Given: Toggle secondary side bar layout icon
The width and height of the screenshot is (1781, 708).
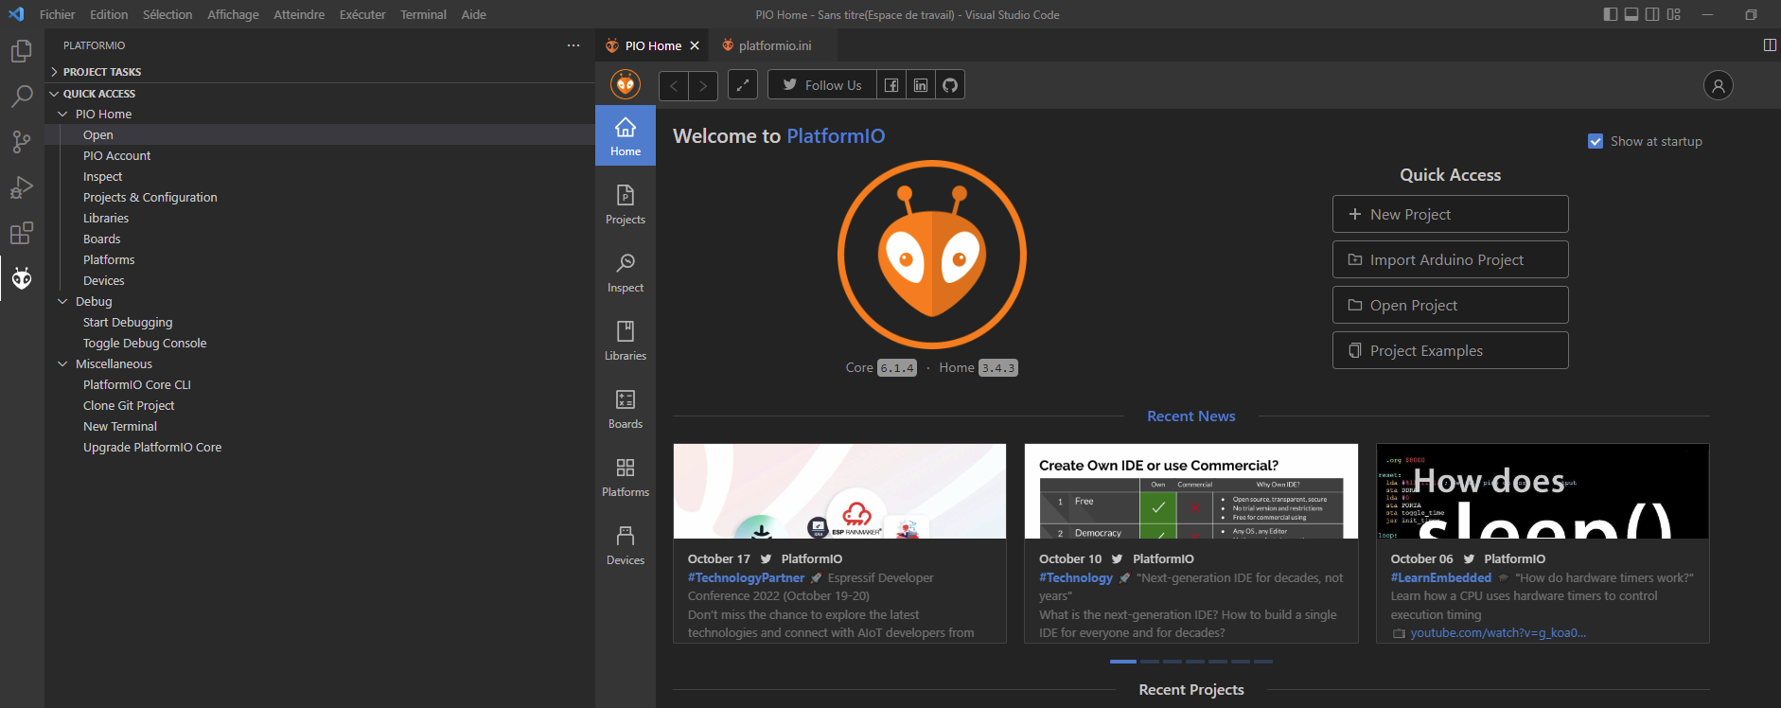Looking at the screenshot, I should click(x=1652, y=14).
